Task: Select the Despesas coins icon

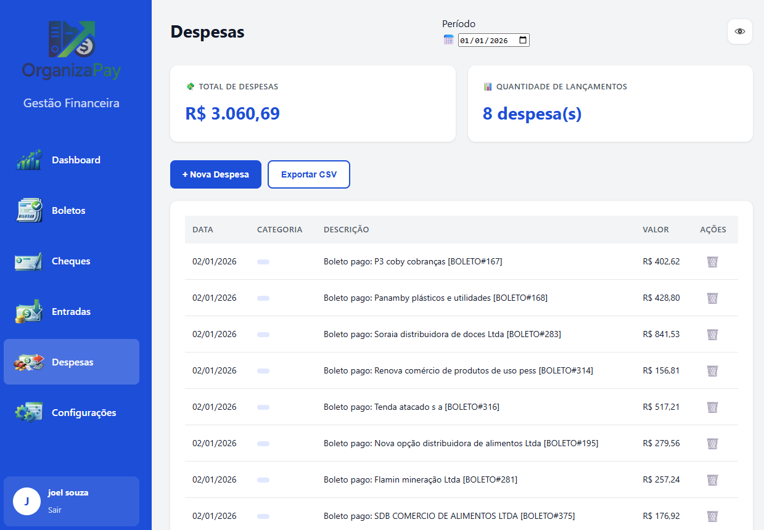Action: click(28, 362)
